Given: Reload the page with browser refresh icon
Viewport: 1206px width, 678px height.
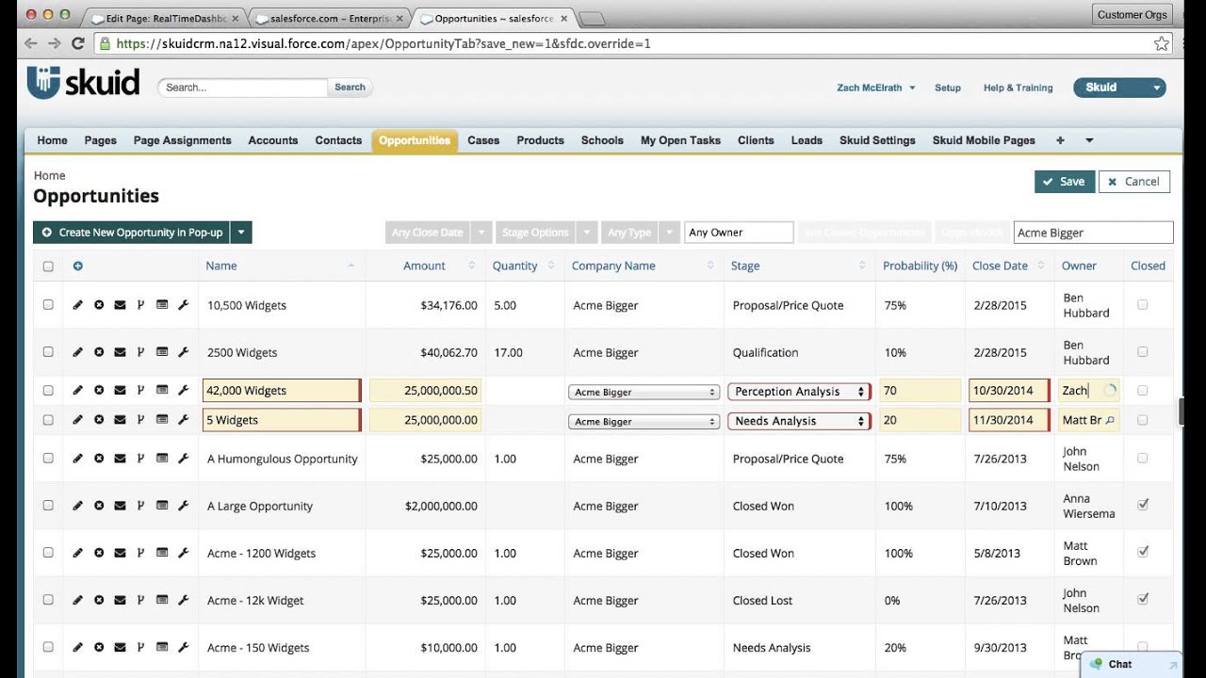Looking at the screenshot, I should point(78,43).
